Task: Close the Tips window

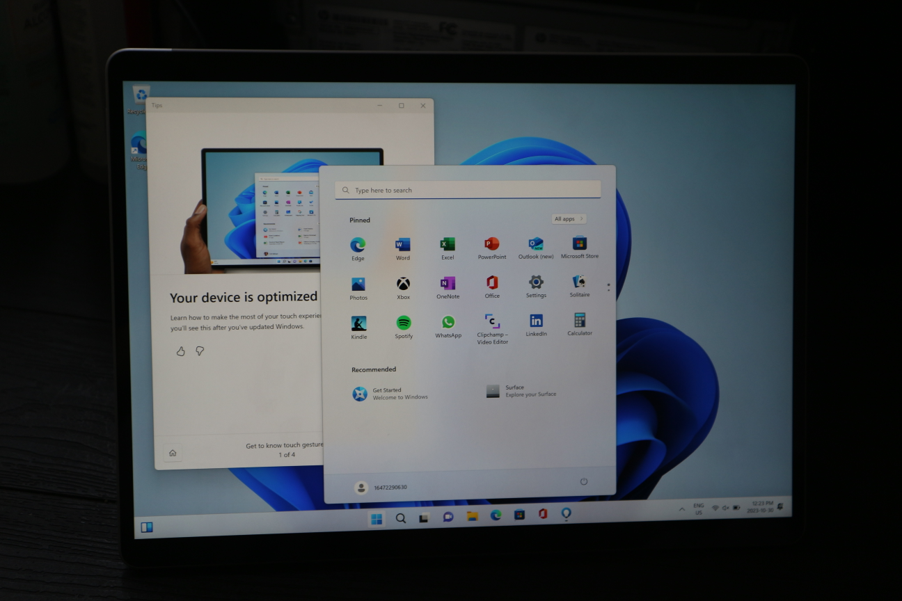Action: tap(423, 106)
